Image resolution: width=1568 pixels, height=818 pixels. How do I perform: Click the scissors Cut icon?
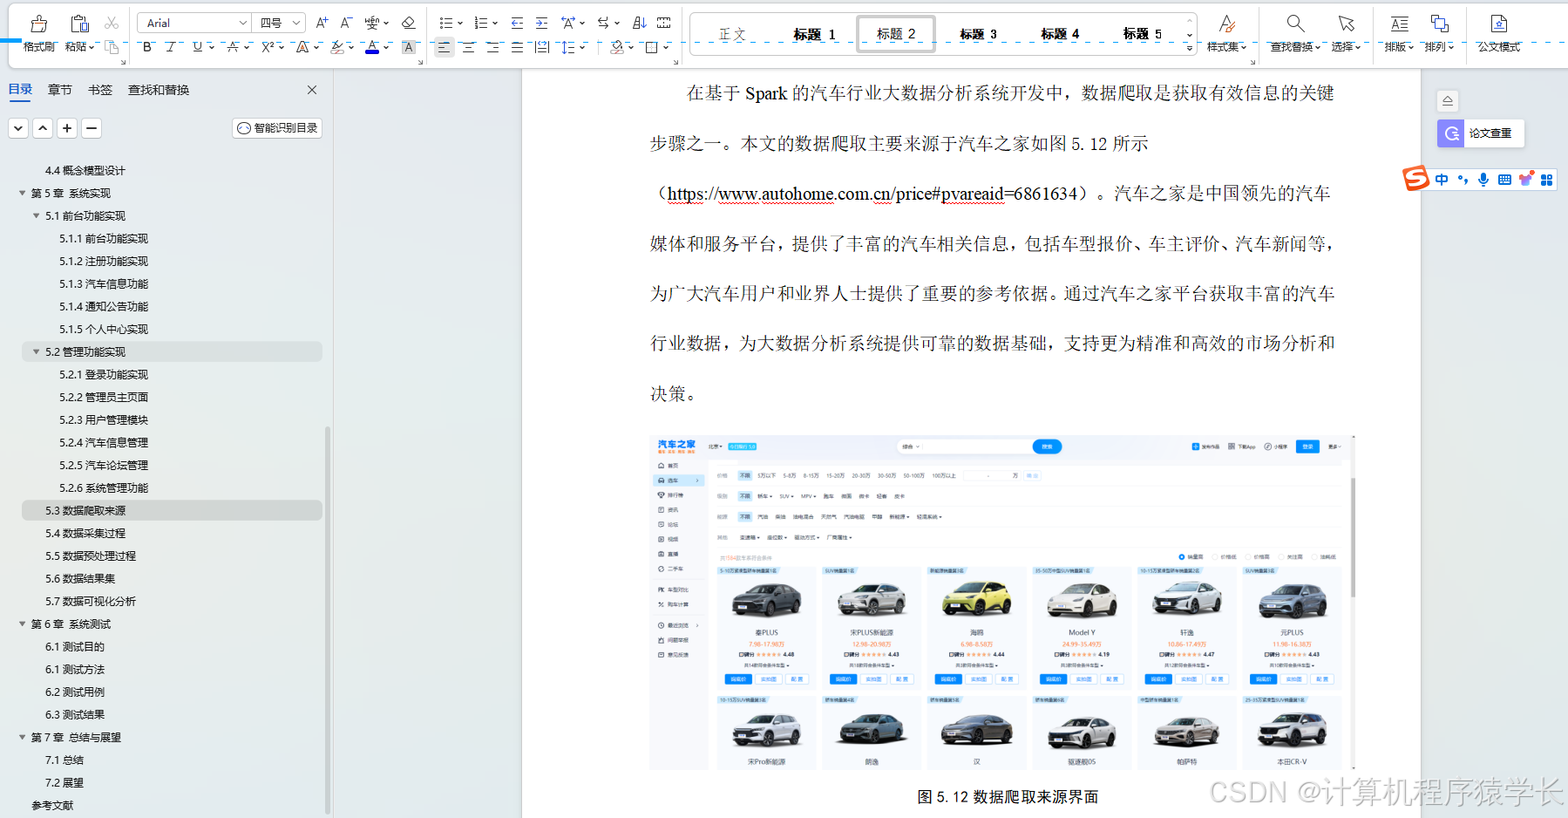point(112,23)
